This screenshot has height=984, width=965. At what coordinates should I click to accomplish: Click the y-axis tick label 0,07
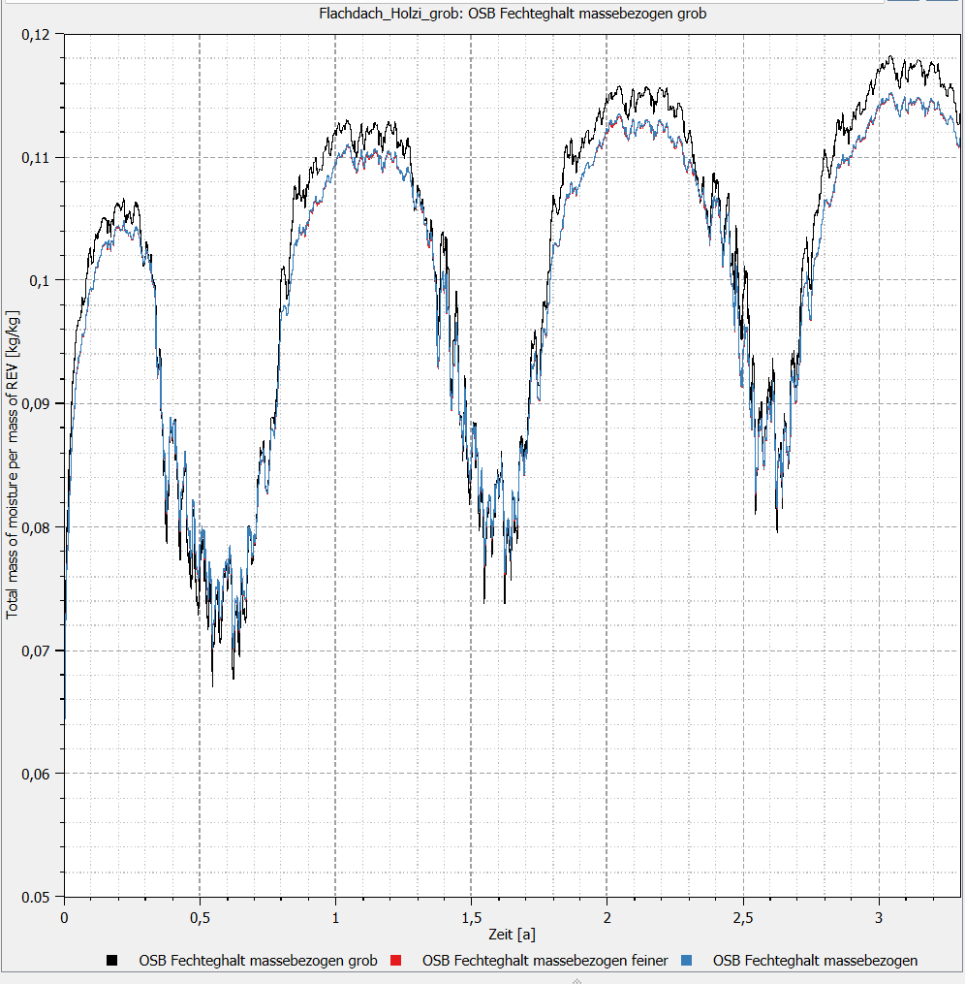click(x=35, y=651)
